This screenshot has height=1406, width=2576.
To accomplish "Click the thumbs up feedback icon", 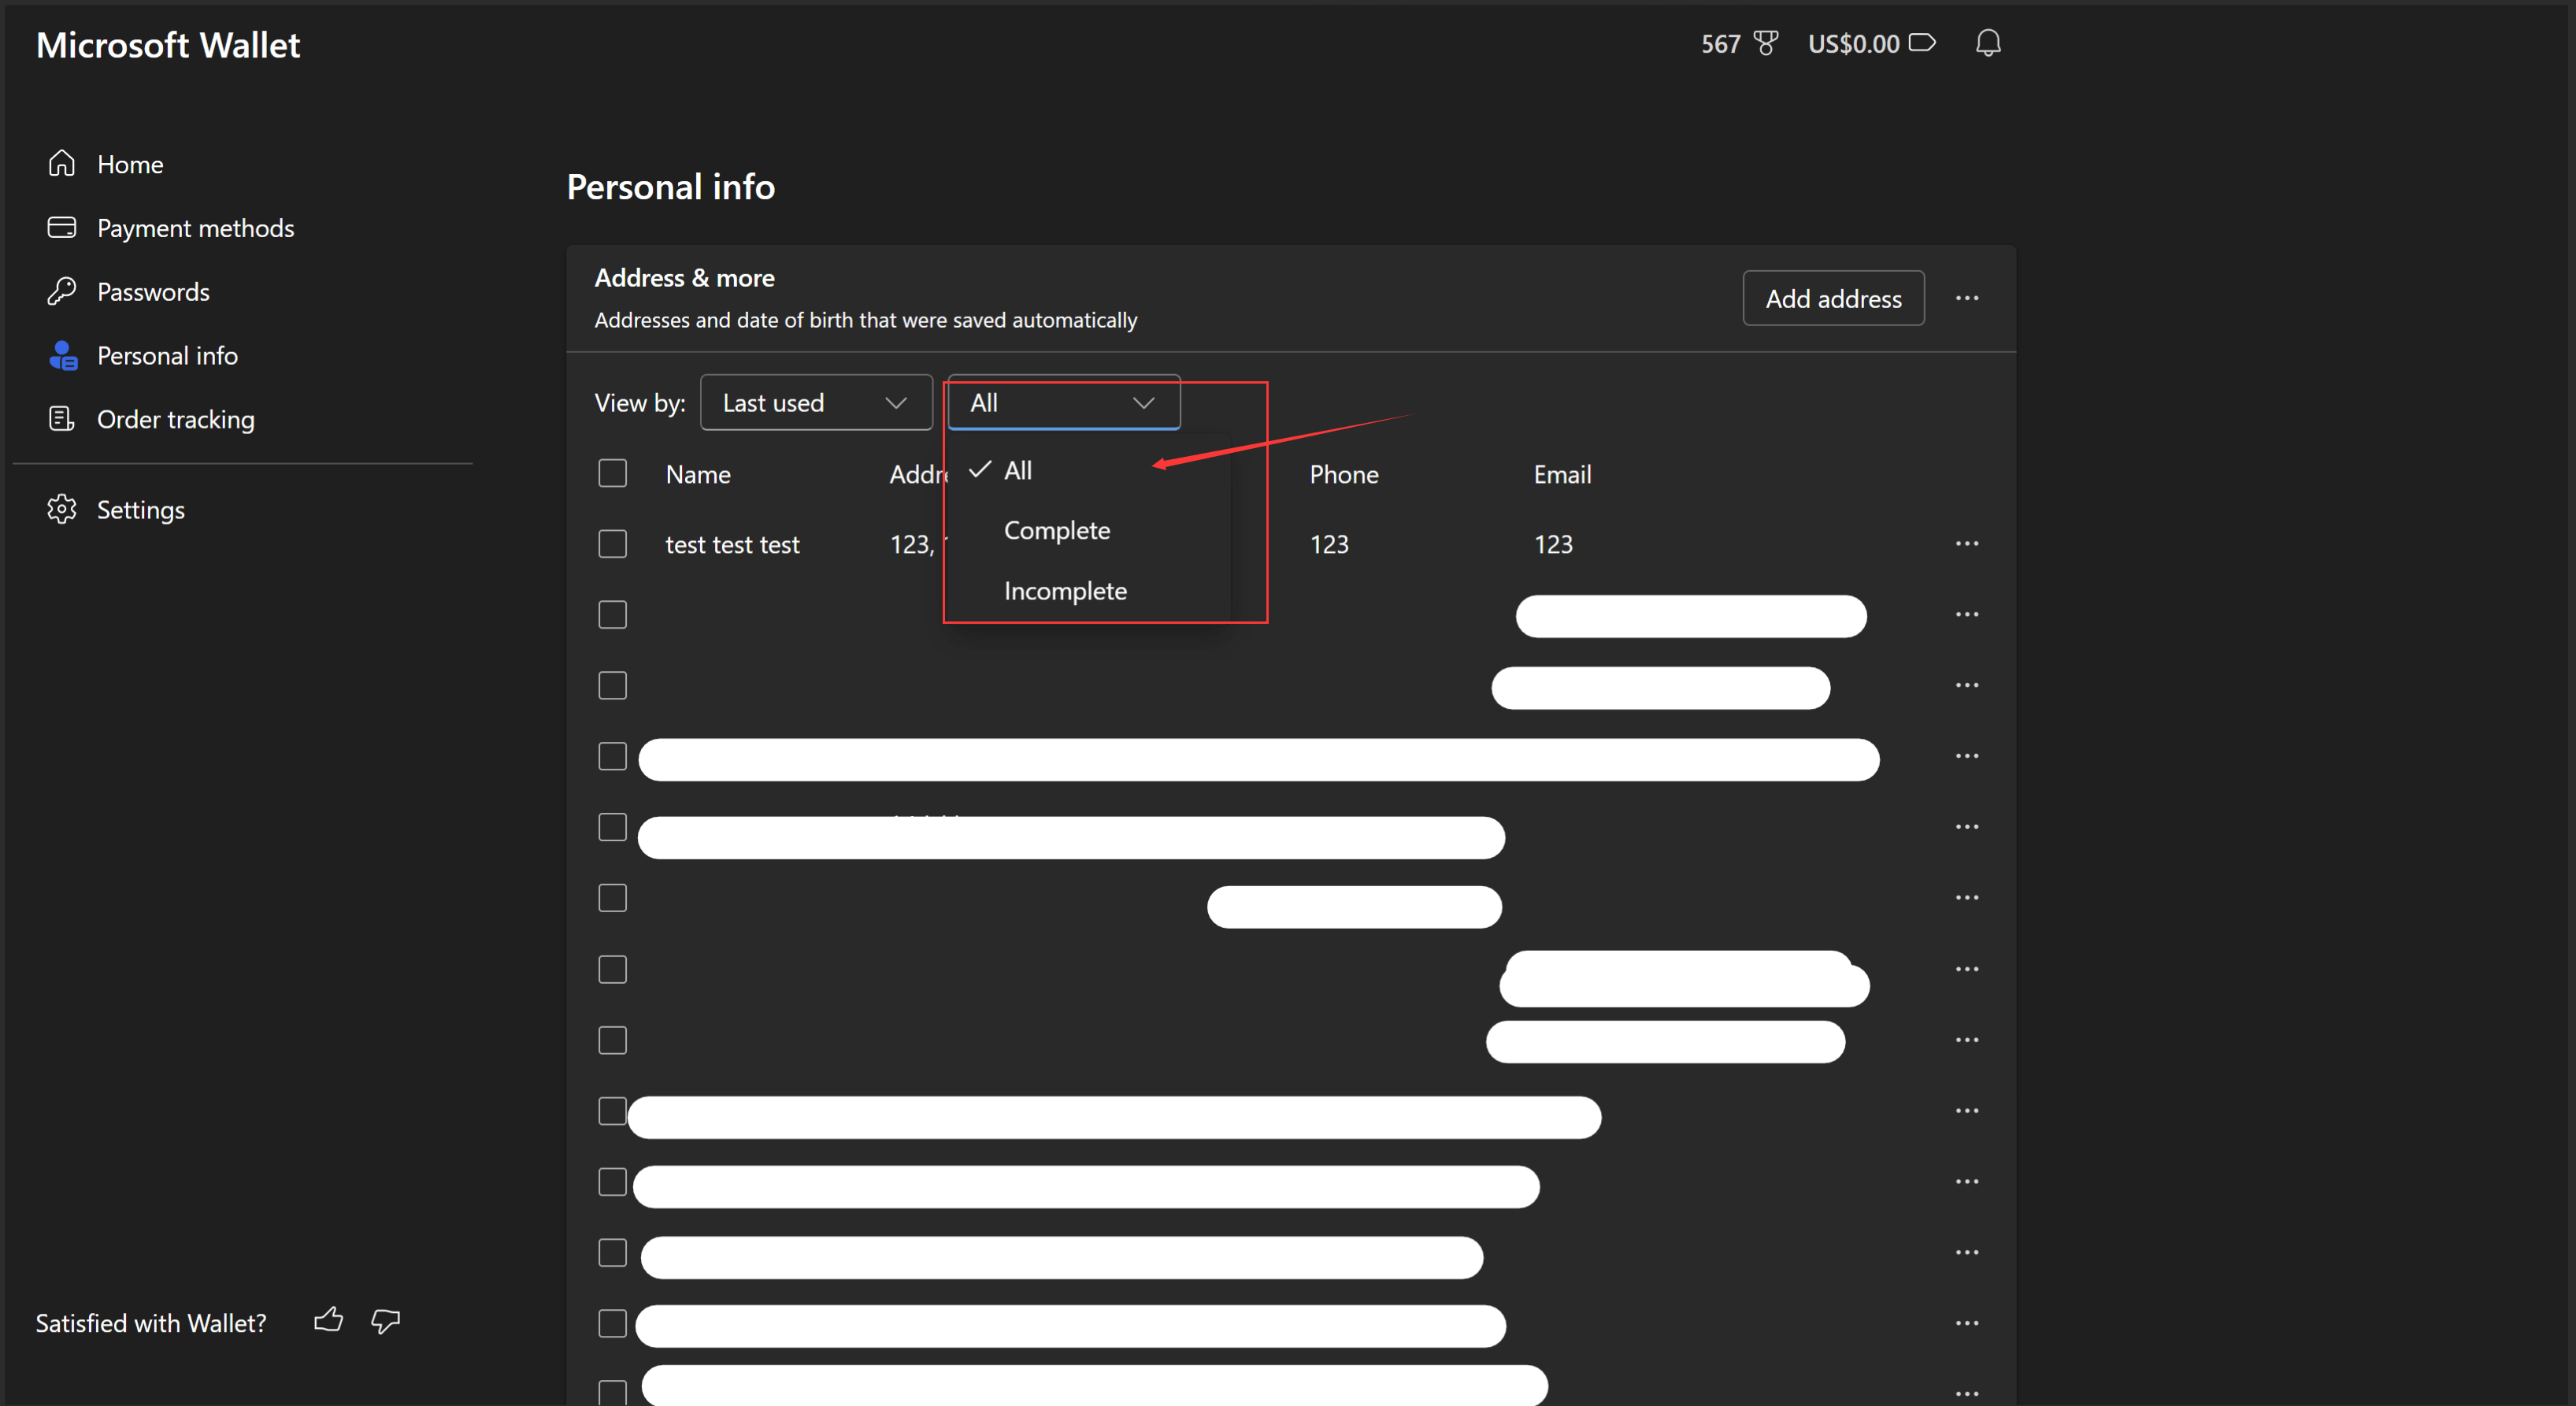I will (328, 1321).
